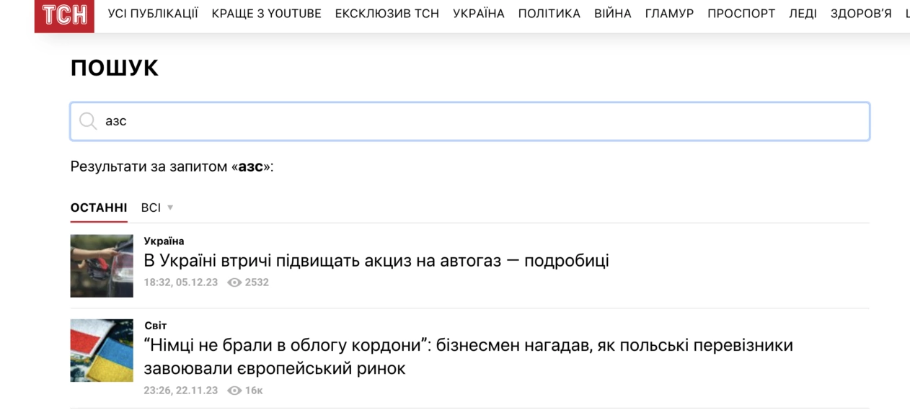Click the search magnifier icon

(x=88, y=121)
